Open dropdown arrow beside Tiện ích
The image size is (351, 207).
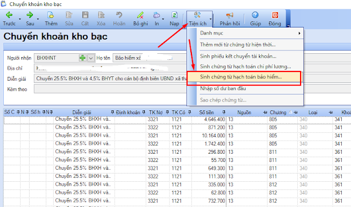[x=211, y=19]
